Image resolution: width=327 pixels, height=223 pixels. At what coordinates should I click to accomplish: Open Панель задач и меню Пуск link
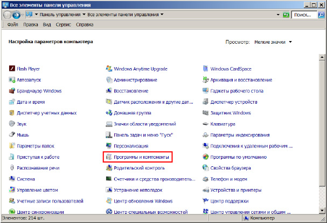pyautogui.click(x=143, y=135)
